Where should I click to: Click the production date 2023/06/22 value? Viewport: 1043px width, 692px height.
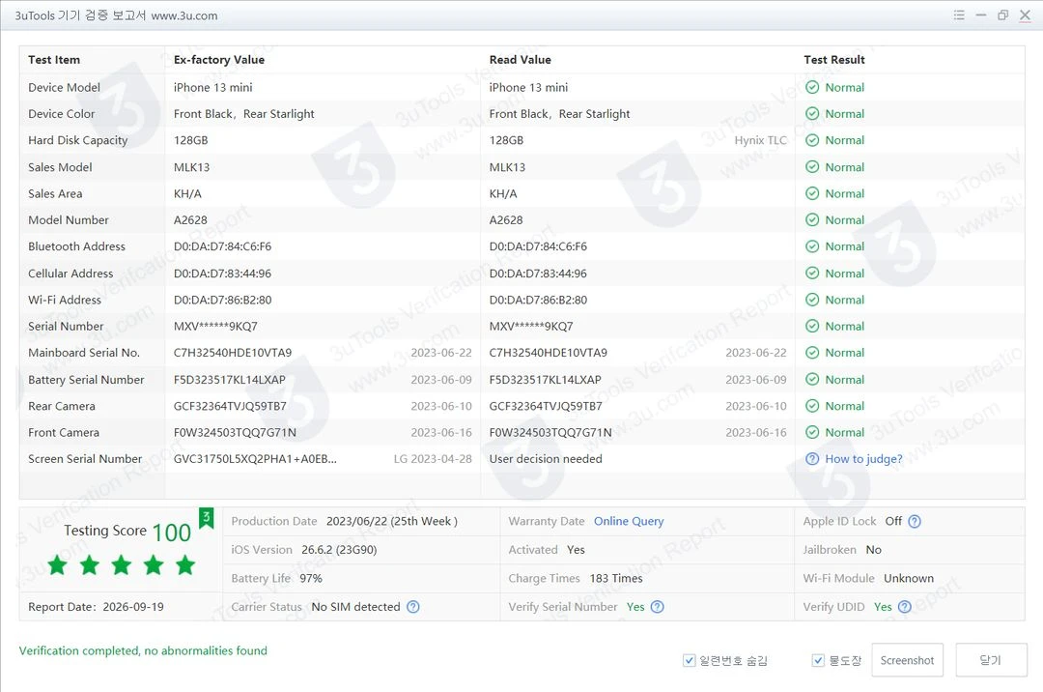point(392,522)
